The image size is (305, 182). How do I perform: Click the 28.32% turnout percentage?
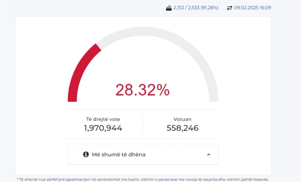pyautogui.click(x=142, y=90)
